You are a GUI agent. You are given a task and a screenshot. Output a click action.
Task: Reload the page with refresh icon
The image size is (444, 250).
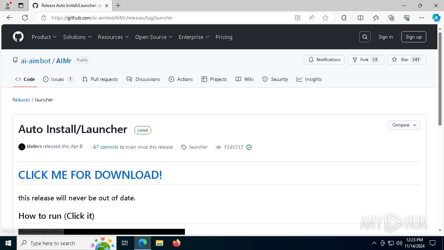click(x=25, y=18)
